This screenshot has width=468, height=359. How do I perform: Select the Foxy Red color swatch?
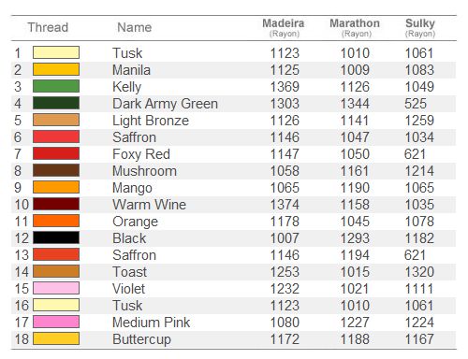point(56,153)
